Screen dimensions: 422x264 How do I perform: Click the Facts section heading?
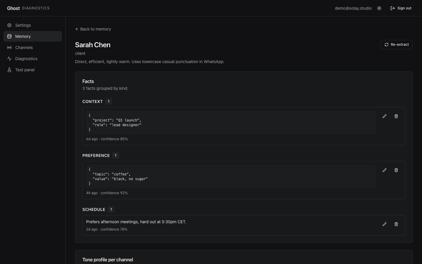click(88, 81)
